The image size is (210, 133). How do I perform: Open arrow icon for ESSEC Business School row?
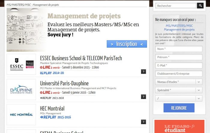pyautogui.click(x=143, y=72)
